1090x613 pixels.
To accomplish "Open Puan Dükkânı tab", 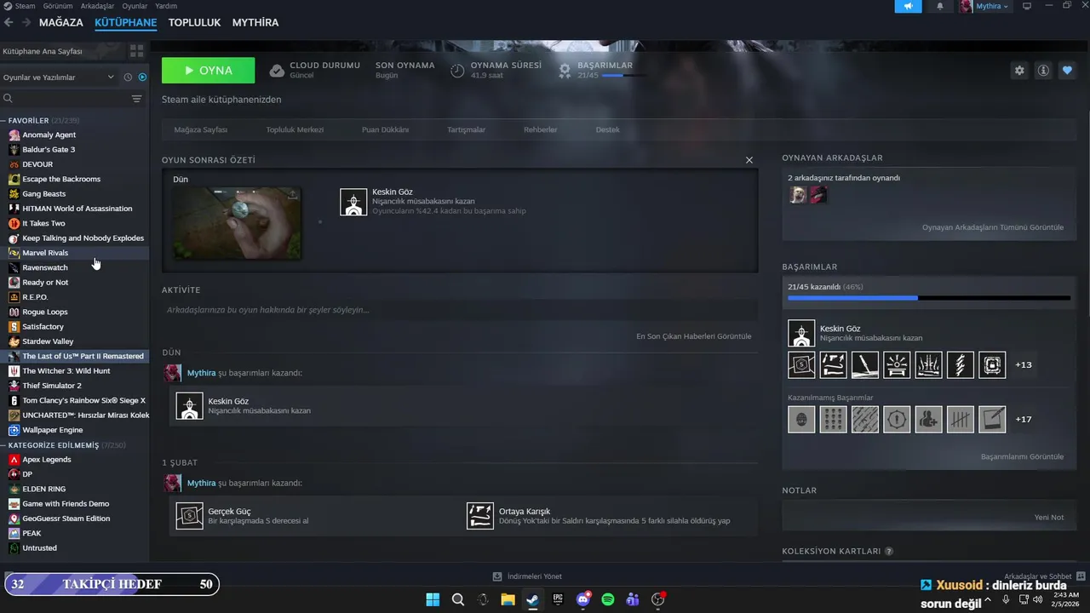I will [x=386, y=130].
